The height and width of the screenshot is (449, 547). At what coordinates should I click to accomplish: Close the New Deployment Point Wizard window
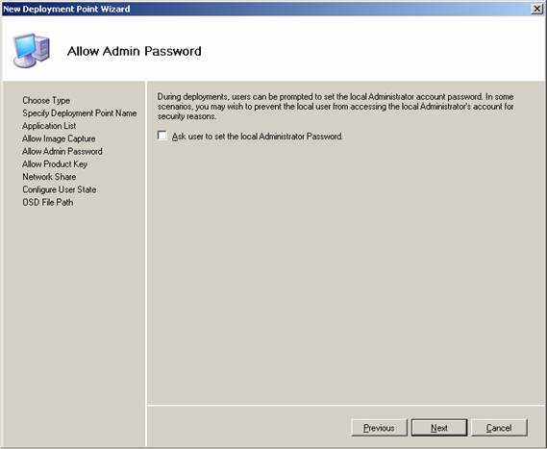pyautogui.click(x=536, y=9)
